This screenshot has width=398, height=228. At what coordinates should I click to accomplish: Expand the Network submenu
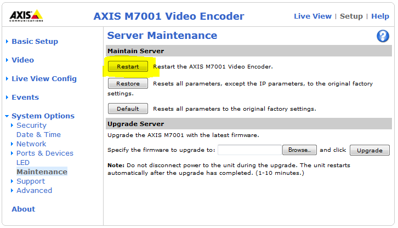click(x=31, y=144)
